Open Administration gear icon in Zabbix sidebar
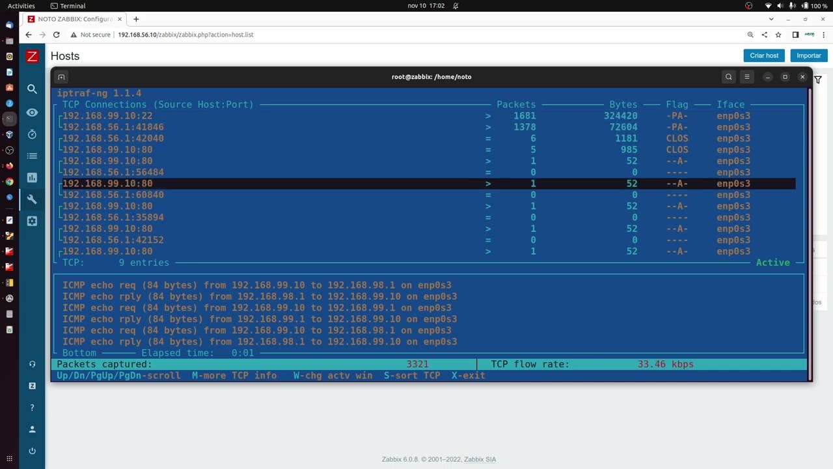833x469 pixels. coord(32,221)
